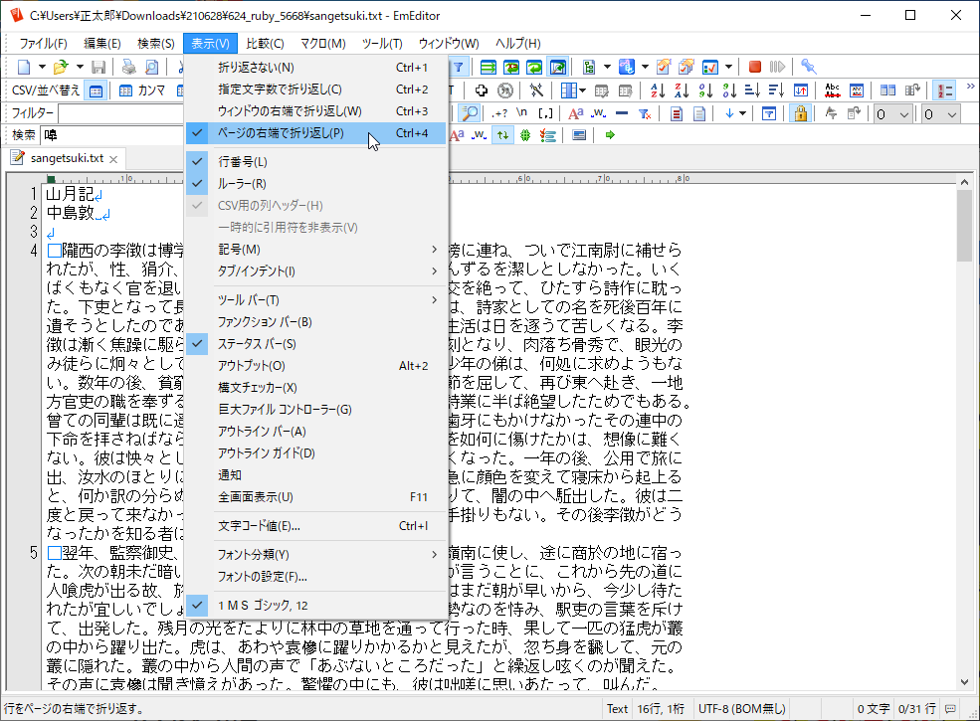Click the Print icon
Screen dimensions: 980x721
[128, 67]
